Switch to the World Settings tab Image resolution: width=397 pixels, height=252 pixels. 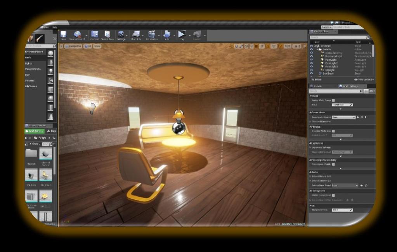pyautogui.click(x=350, y=86)
